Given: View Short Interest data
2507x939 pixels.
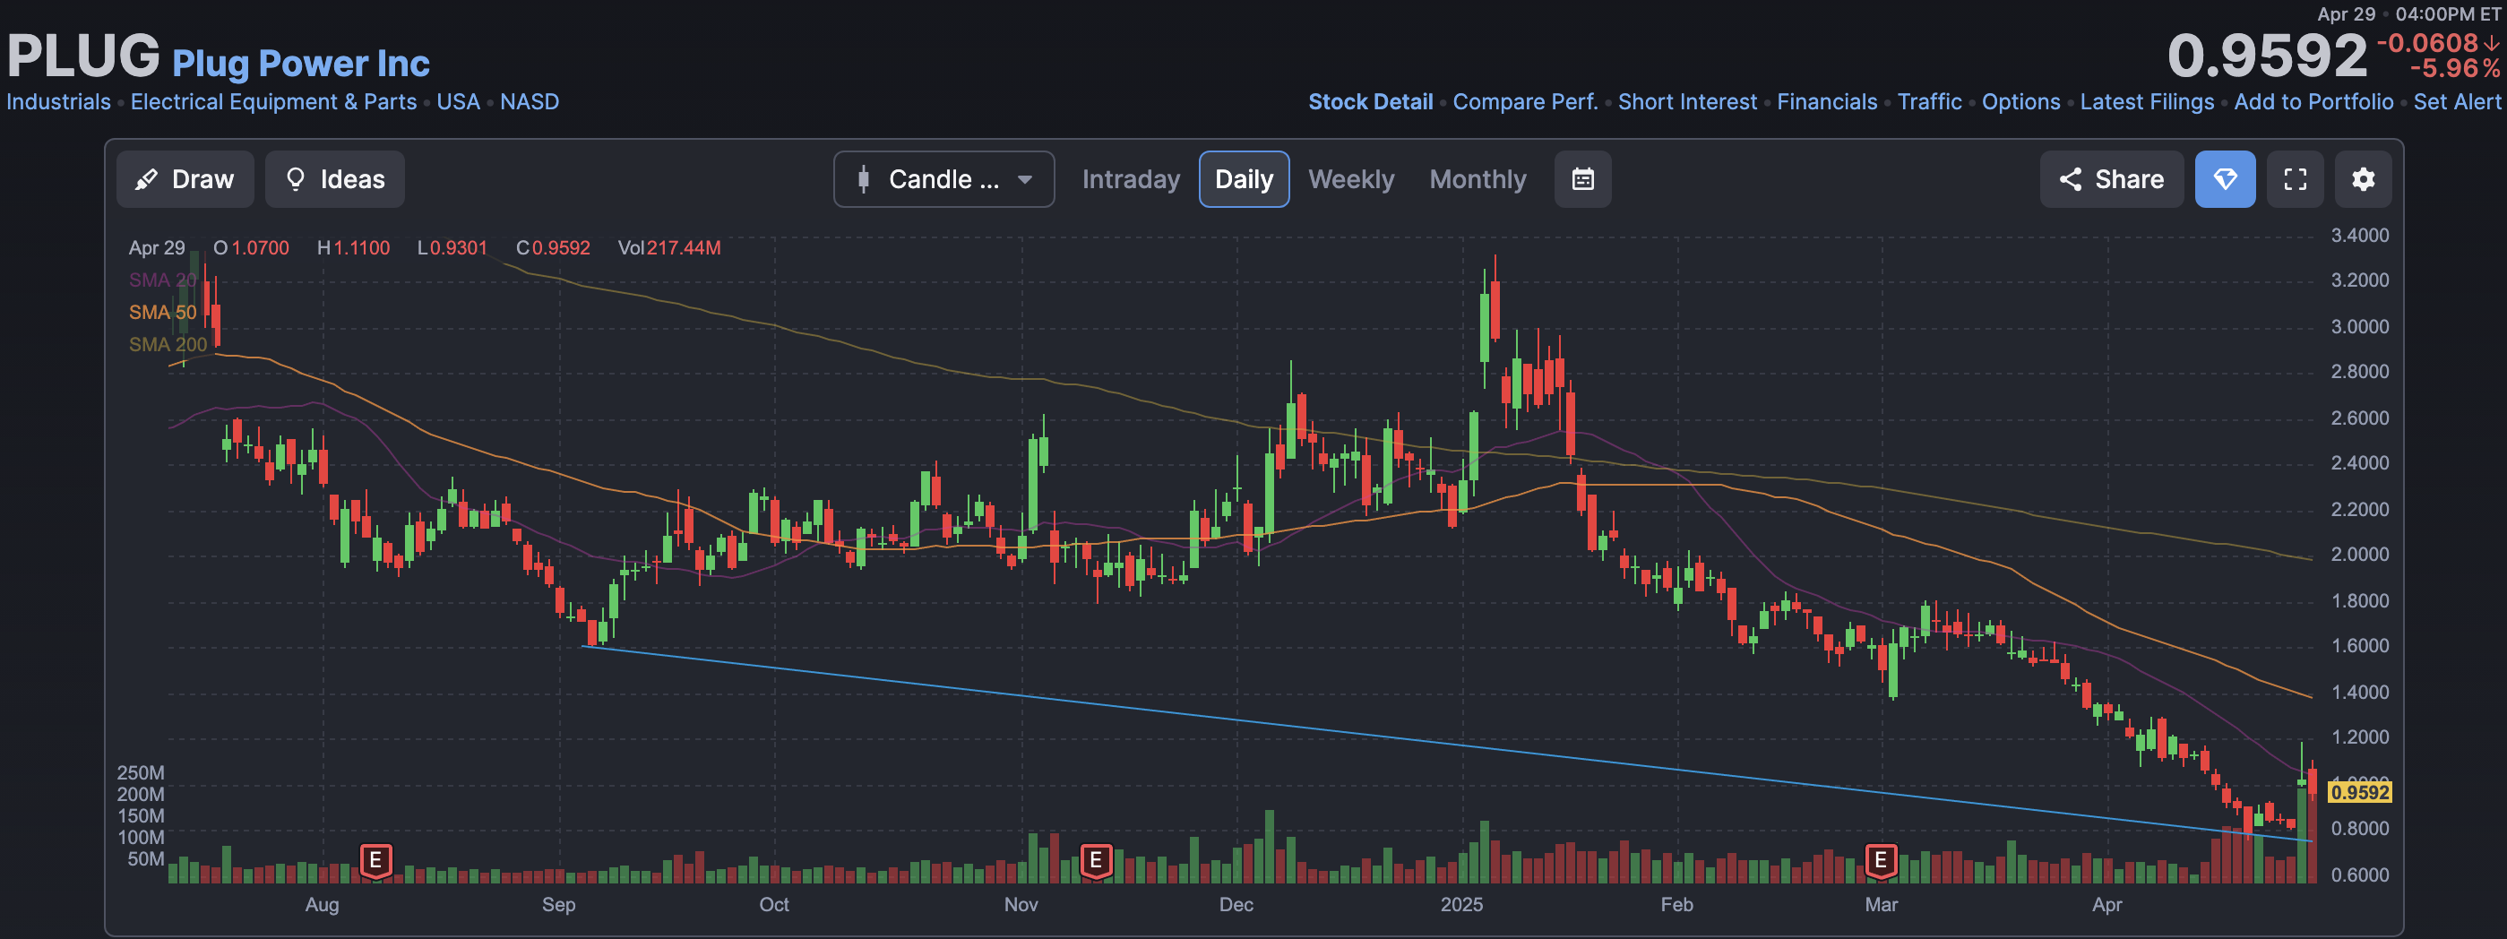Looking at the screenshot, I should pyautogui.click(x=1687, y=102).
